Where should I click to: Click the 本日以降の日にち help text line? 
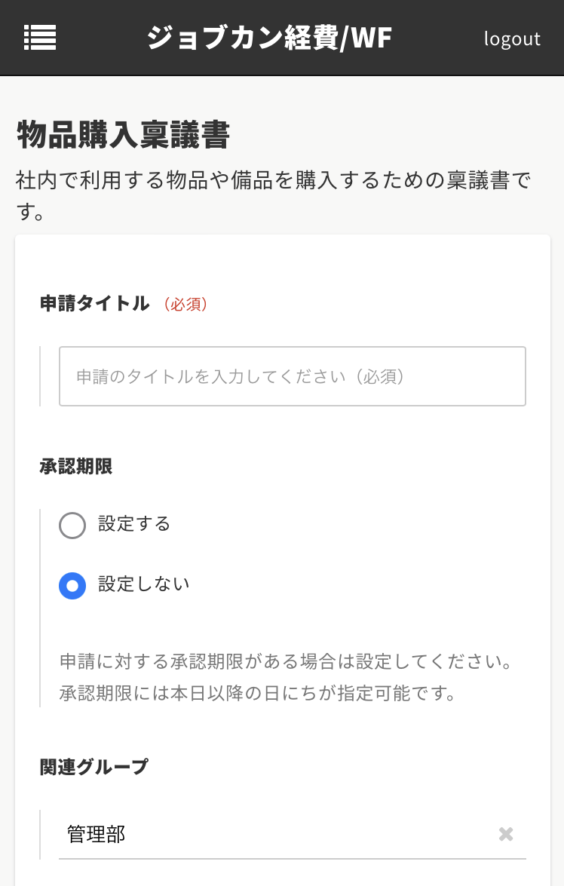tap(258, 693)
